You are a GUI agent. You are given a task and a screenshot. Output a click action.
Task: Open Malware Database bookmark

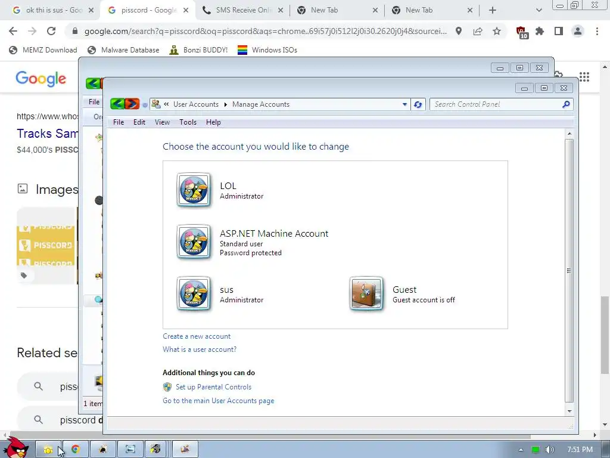coord(123,50)
